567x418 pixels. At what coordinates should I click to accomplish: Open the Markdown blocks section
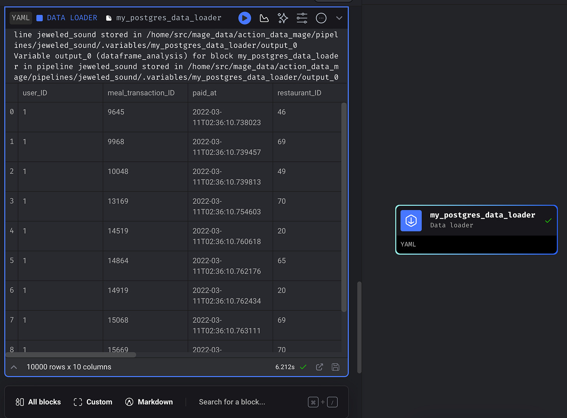[x=149, y=402]
